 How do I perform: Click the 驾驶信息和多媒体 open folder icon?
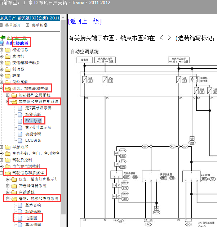pos(8,173)
